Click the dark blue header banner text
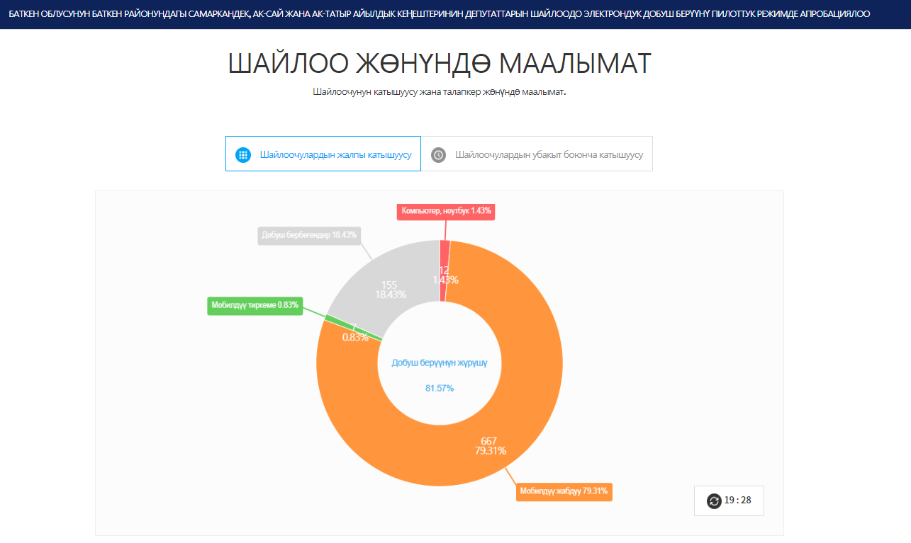The height and width of the screenshot is (543, 911). point(440,14)
